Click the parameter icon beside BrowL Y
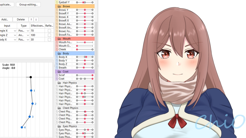The width and height of the screenshot is (246, 138). [57, 10]
